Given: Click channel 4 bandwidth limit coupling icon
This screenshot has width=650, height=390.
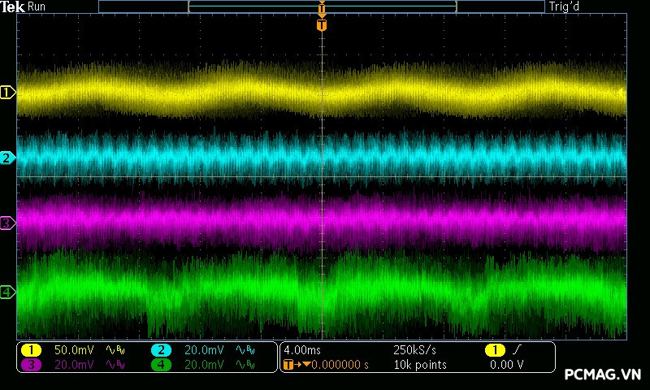Looking at the screenshot, I should 244,365.
